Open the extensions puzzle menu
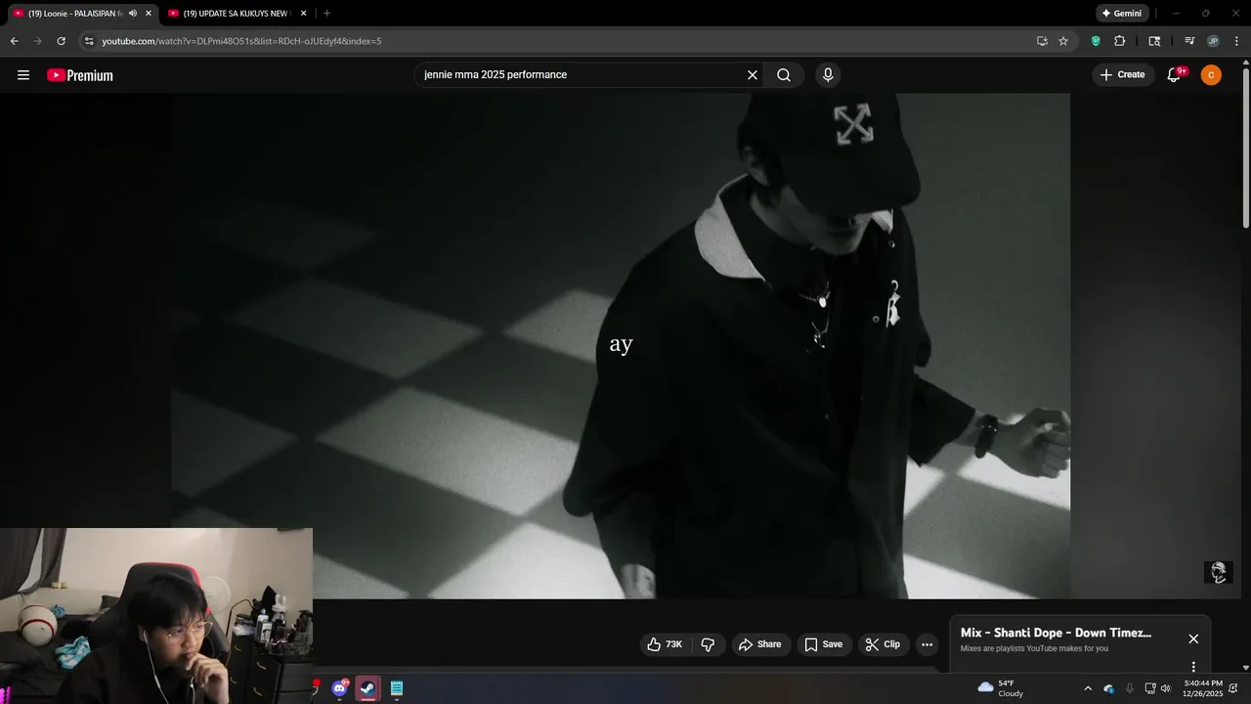The width and height of the screenshot is (1251, 704). pyautogui.click(x=1120, y=41)
